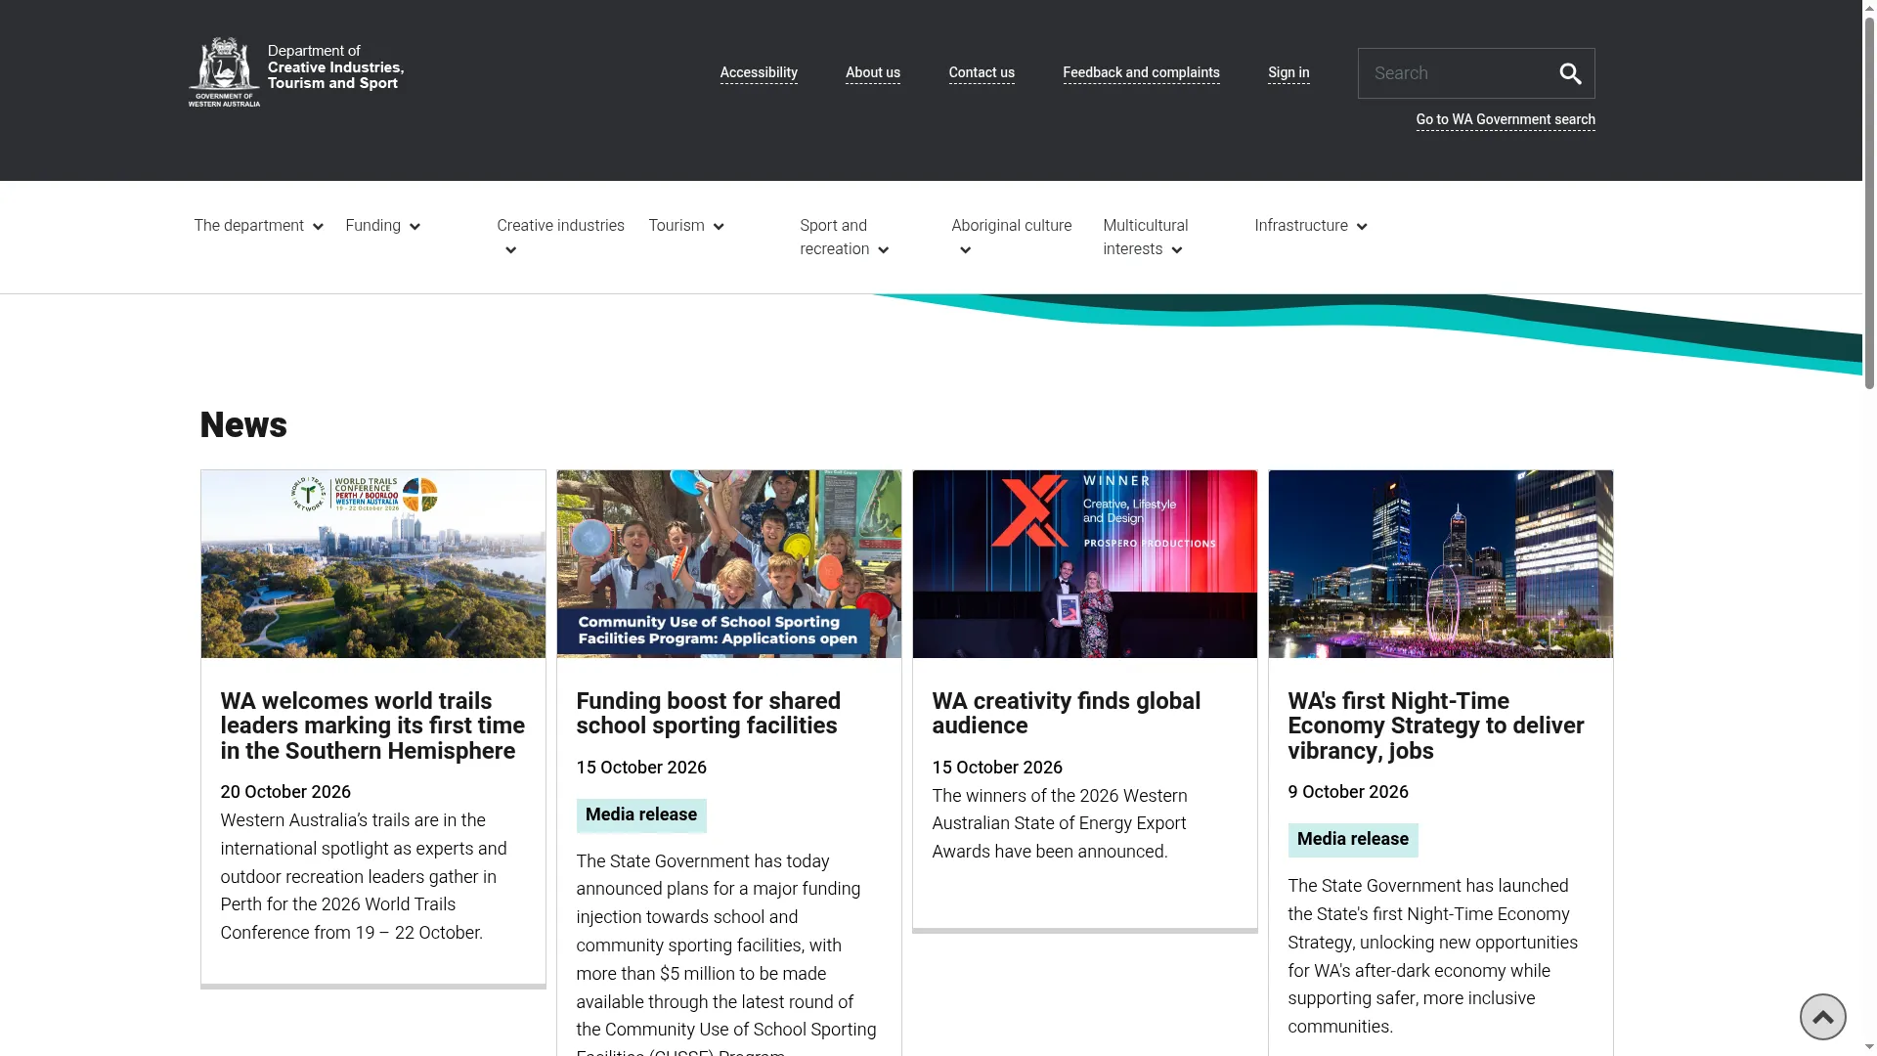Open the About us link

pos(873,73)
